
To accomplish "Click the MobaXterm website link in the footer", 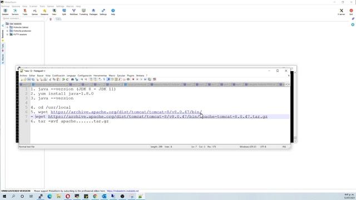I will coord(122,191).
